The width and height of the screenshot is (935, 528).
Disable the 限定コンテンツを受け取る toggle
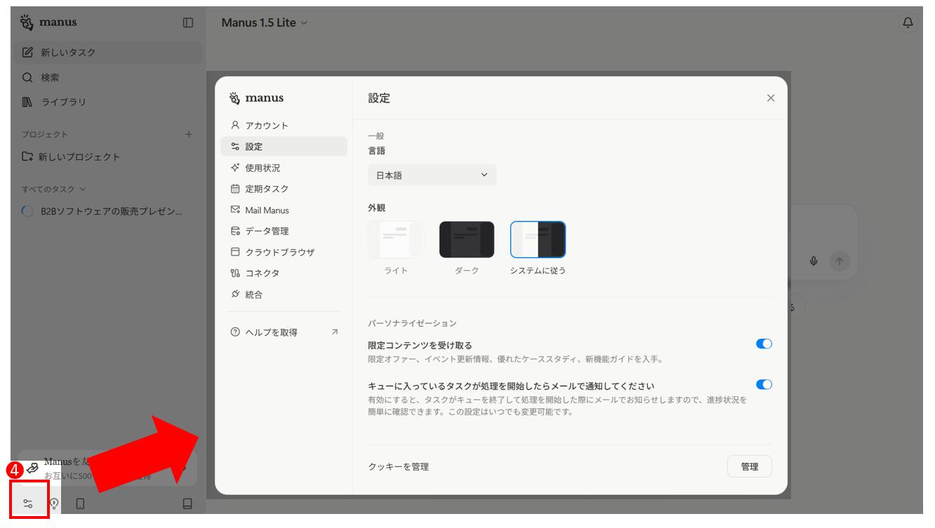tap(764, 343)
